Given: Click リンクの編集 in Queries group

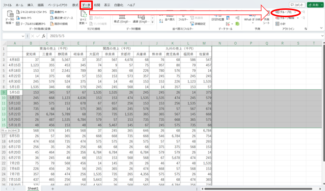Looking at the screenshot, I should [98, 24].
